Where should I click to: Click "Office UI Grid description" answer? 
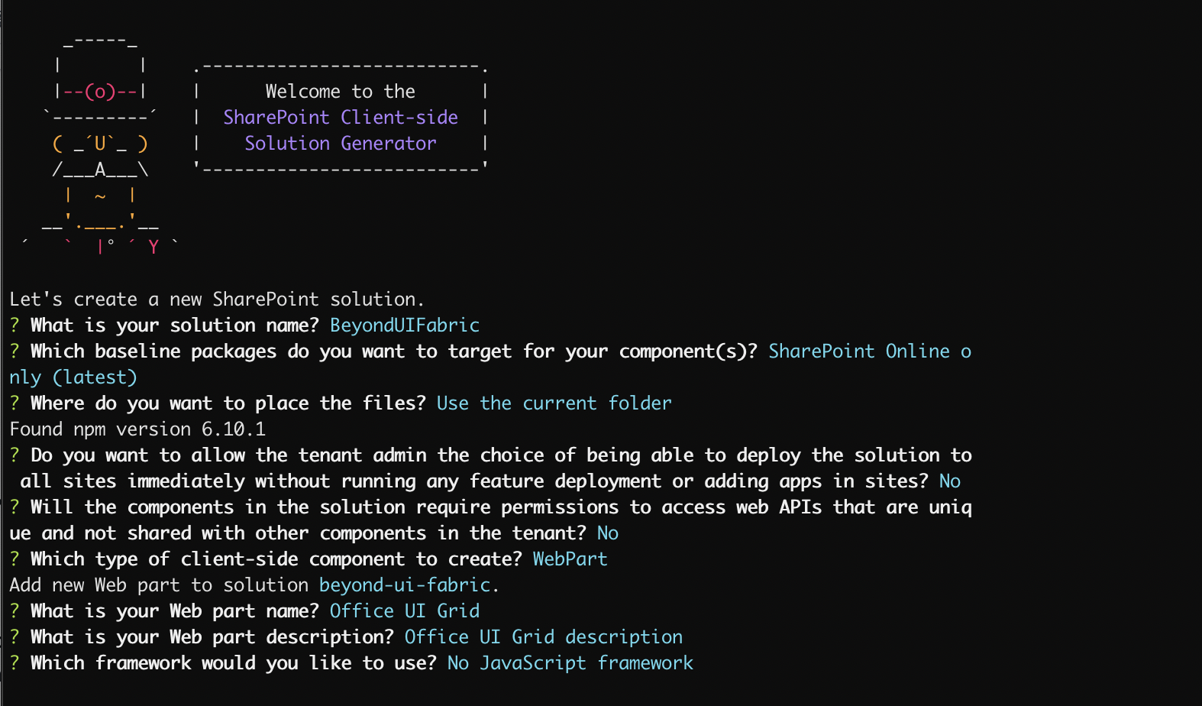pos(544,637)
